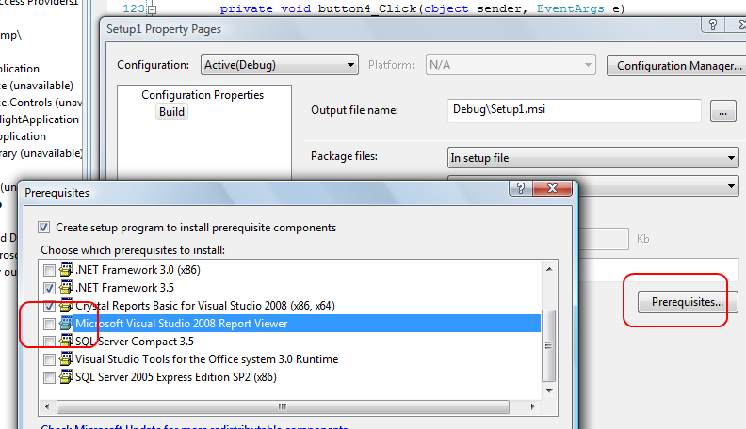Check the .NET Framework 3.0 (x86) box

click(49, 270)
